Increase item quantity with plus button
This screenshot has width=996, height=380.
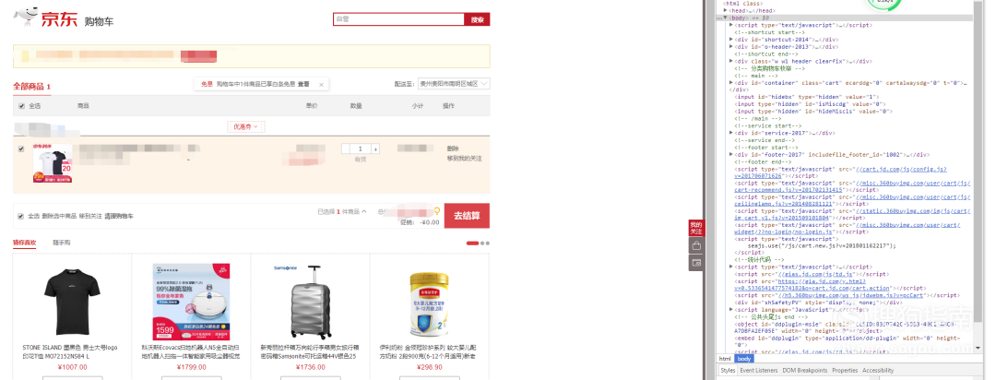(376, 148)
